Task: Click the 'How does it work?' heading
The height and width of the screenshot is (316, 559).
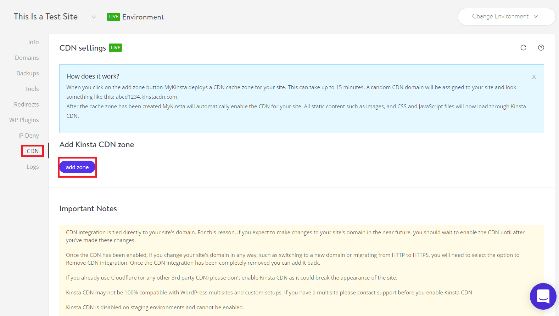Action: tap(93, 76)
